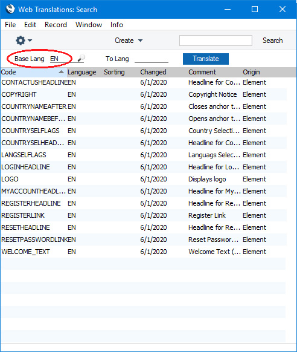
Task: Click the application logo in title bar
Action: (10, 9)
